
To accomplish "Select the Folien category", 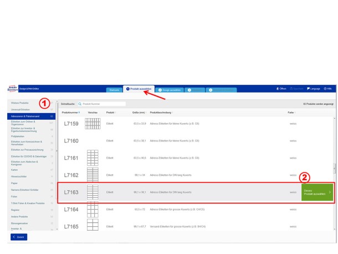I will pos(31,196).
